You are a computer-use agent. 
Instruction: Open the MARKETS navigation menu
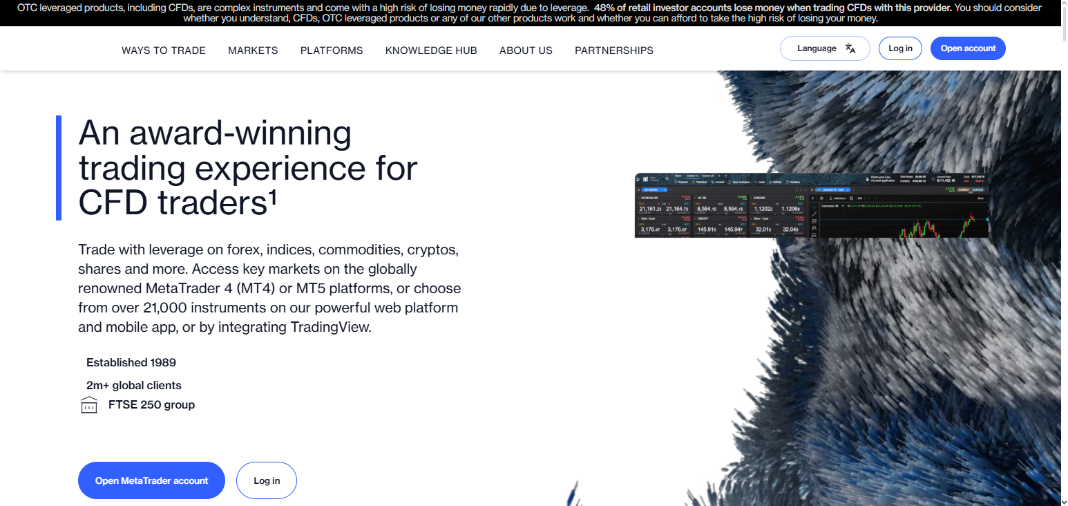coord(253,50)
